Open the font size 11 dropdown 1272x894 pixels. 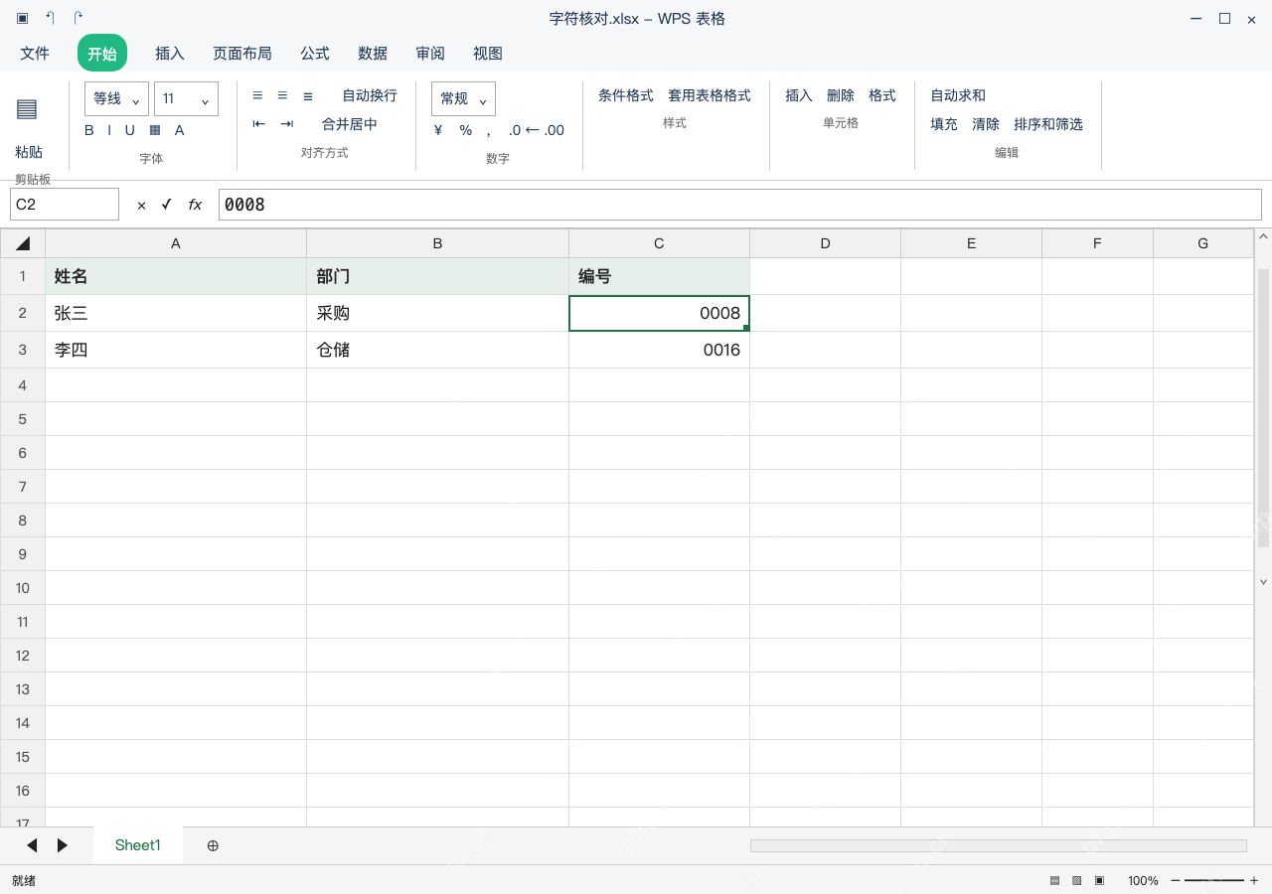[x=186, y=98]
